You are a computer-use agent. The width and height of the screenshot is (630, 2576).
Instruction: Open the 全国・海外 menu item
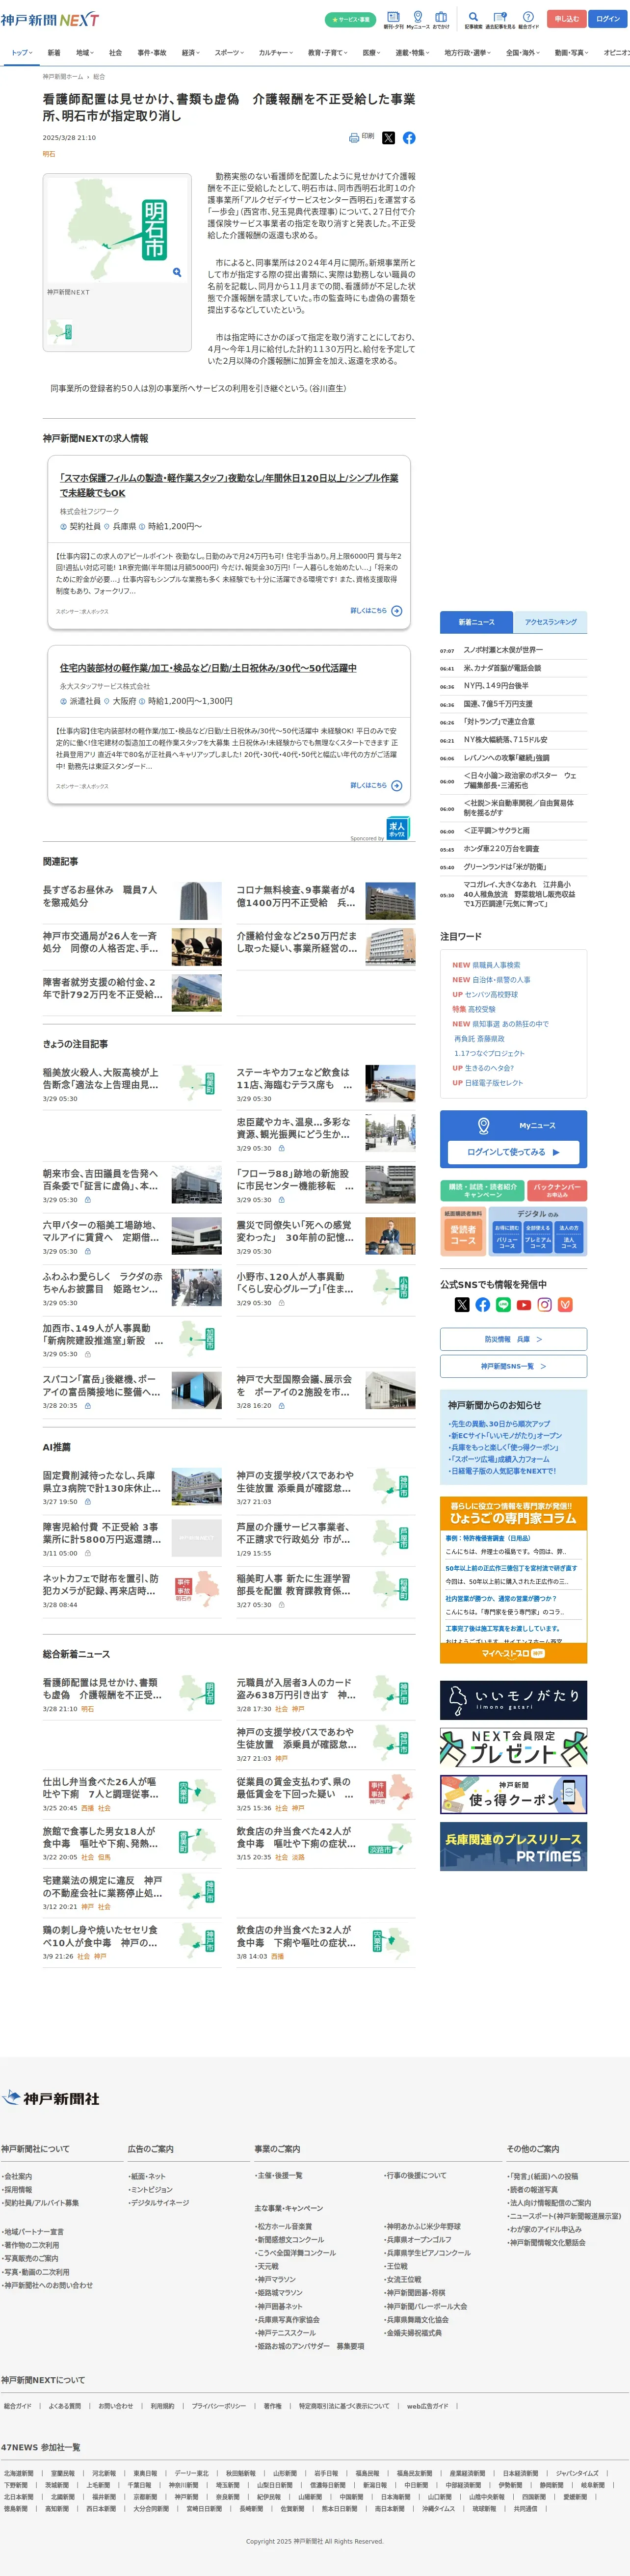[523, 53]
